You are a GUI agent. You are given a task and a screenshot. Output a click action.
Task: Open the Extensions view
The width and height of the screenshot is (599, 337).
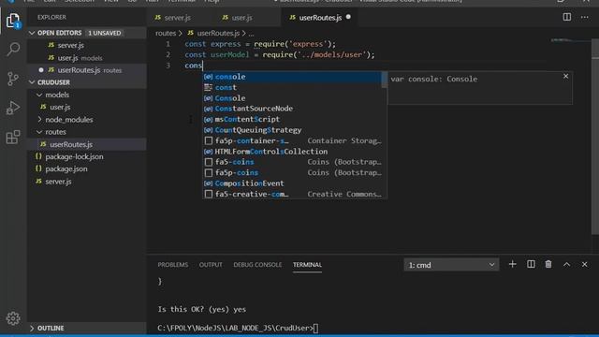click(13, 137)
